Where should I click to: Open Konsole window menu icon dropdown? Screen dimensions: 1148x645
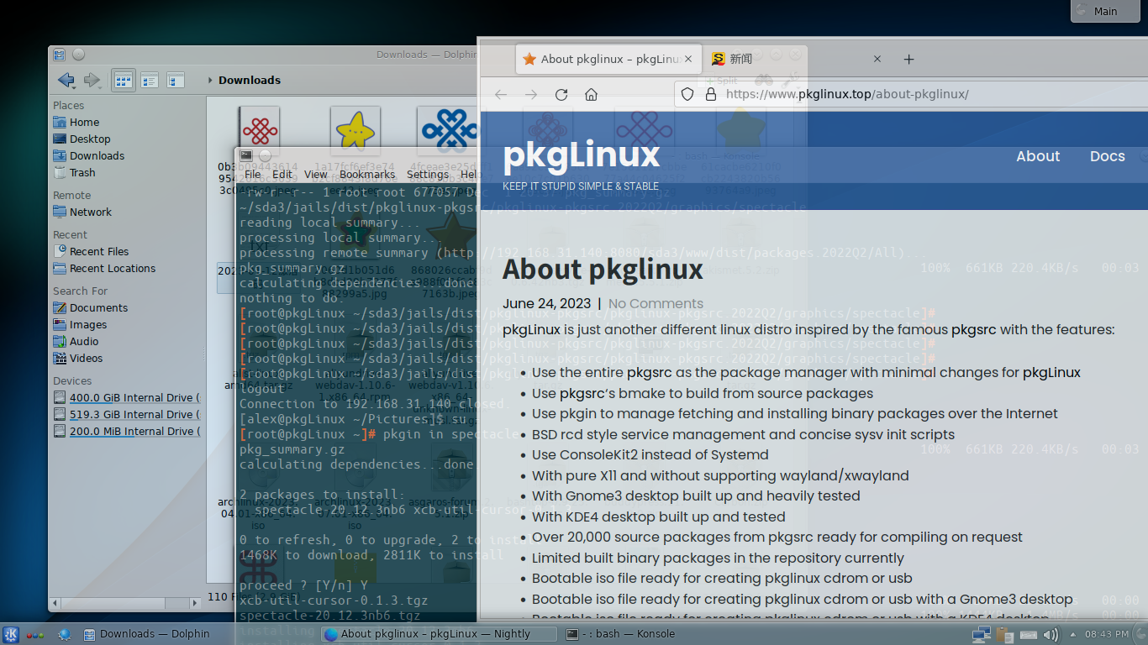pyautogui.click(x=246, y=155)
